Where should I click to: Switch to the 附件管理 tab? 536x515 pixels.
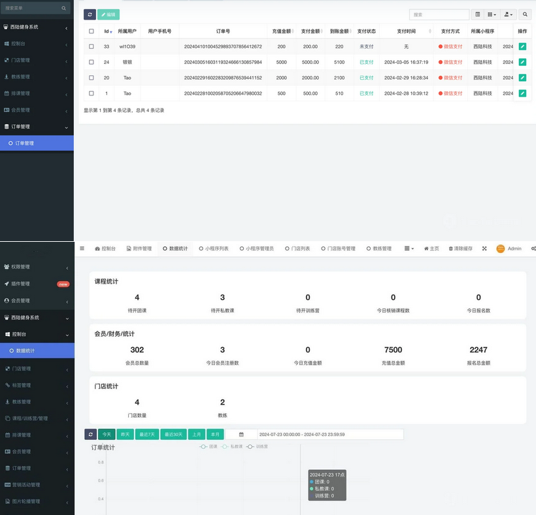click(138, 248)
